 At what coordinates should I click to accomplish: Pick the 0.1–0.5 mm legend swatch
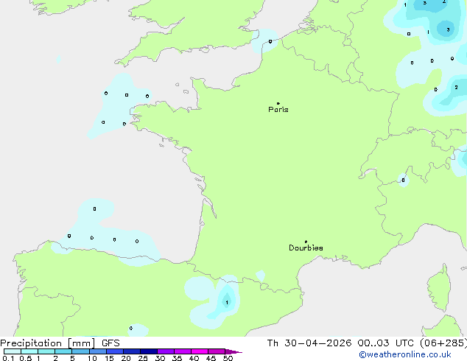(x=13, y=351)
